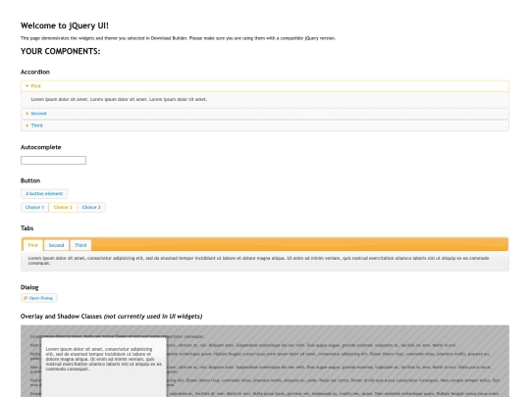The image size is (530, 397).
Task: Click the Welcome to jQuery UI heading
Action: [x=65, y=25]
